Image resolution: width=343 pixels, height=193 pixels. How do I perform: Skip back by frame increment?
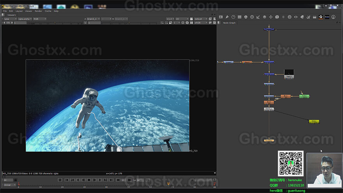pos(118,180)
